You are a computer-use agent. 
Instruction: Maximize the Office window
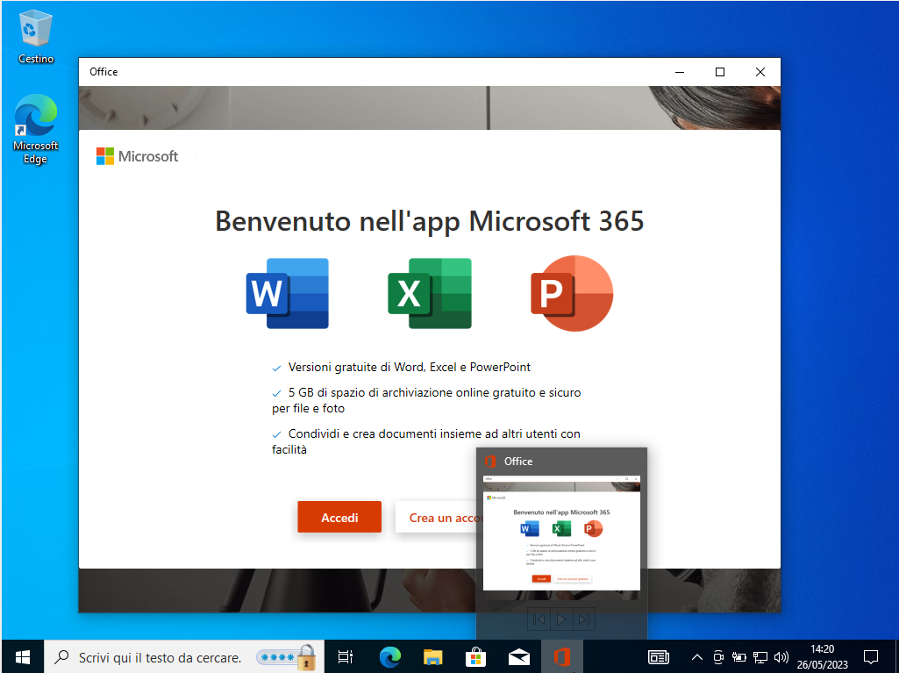pyautogui.click(x=720, y=72)
